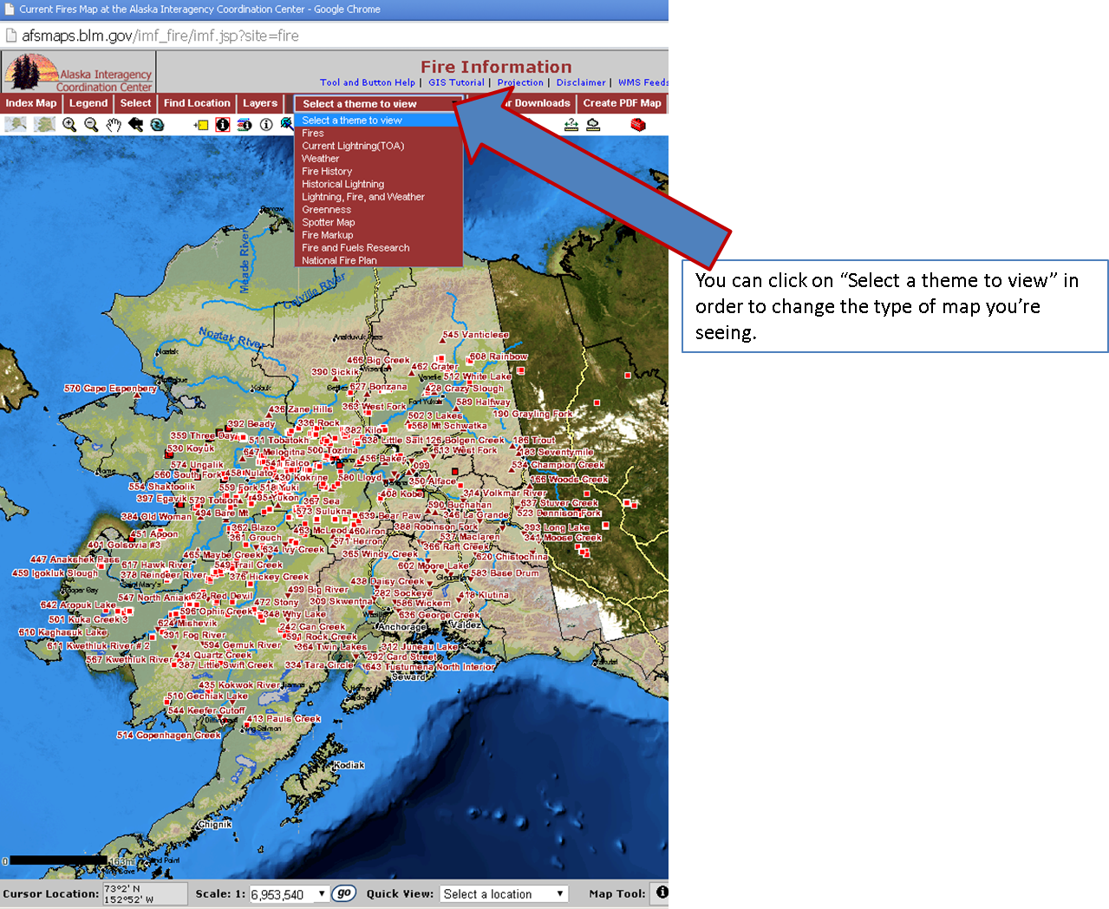Activate the Pan hand tool

[114, 125]
